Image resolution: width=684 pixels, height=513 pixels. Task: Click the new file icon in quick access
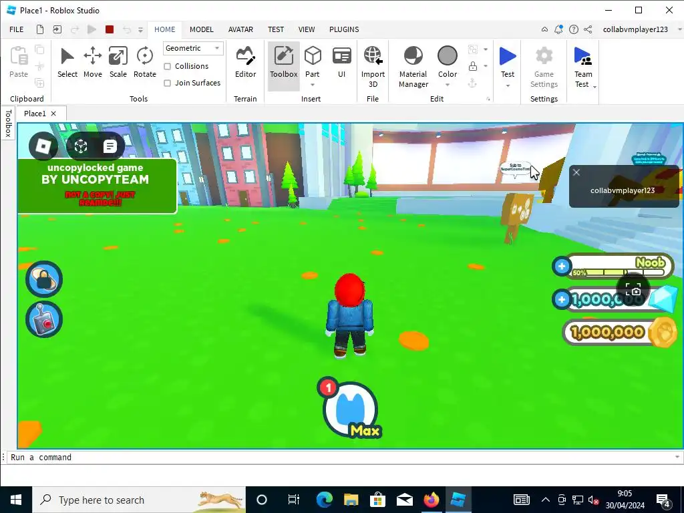click(x=39, y=29)
